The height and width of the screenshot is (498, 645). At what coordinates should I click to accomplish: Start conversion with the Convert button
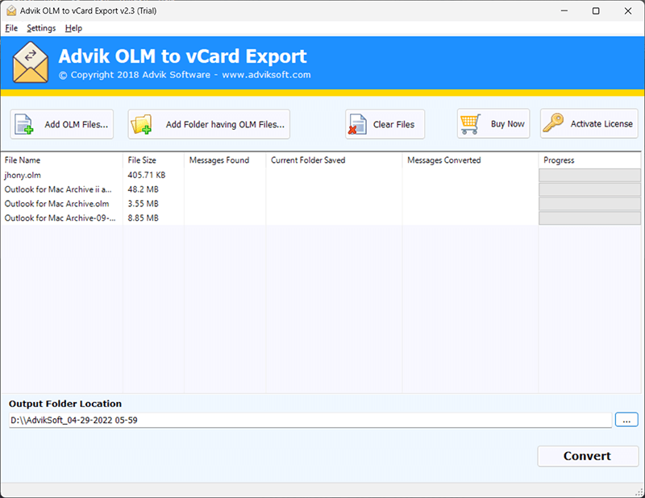(588, 456)
